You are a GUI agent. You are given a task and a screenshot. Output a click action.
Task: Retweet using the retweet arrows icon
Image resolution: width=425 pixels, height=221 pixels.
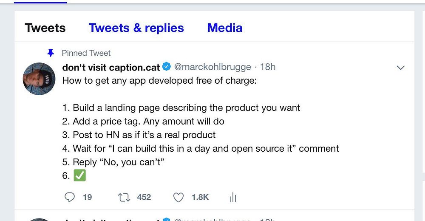tap(123, 197)
